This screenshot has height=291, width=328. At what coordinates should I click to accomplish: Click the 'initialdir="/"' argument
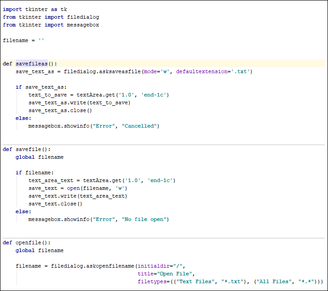(160, 266)
